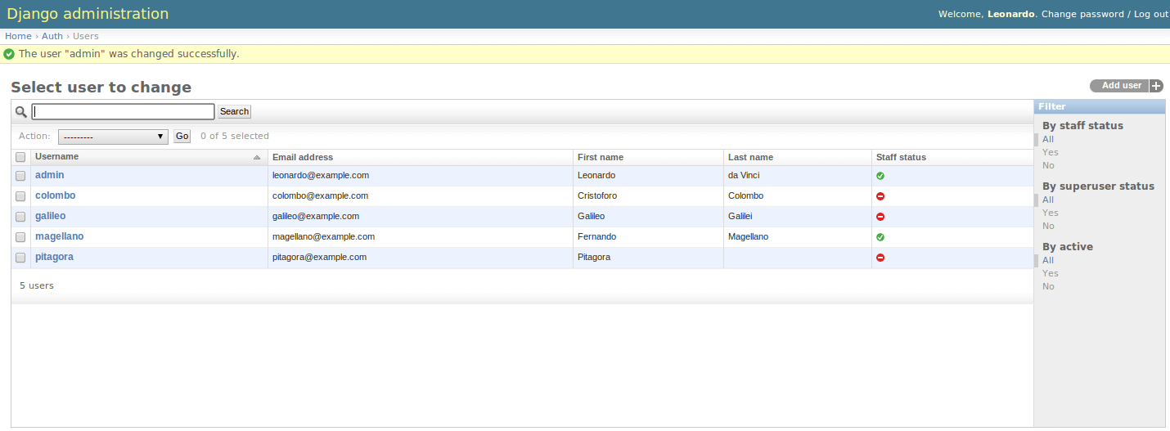Screen dimensions: 1170x431
Task: Go to the Auth breadcrumb
Action: click(52, 36)
